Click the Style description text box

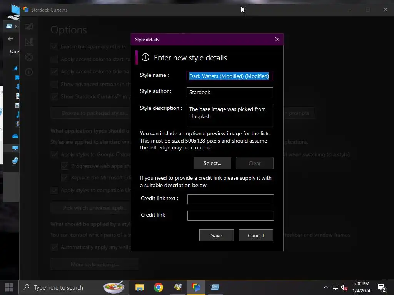point(230,116)
